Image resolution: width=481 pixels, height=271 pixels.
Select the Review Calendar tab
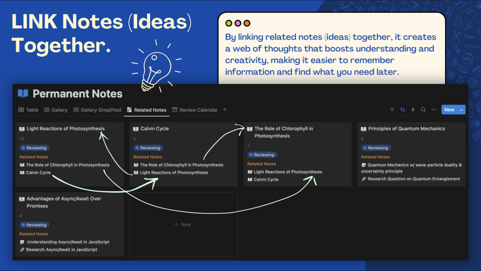point(195,110)
